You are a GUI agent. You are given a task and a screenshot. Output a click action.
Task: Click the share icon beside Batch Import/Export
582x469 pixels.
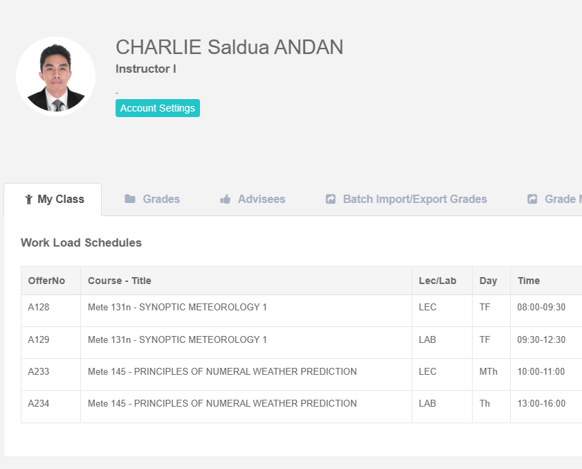coord(331,200)
